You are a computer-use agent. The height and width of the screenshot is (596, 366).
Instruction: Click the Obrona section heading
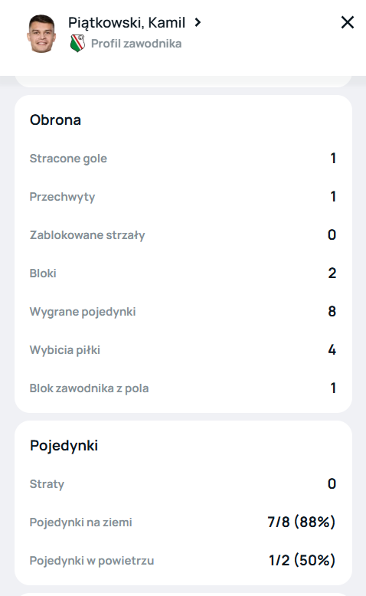[55, 120]
